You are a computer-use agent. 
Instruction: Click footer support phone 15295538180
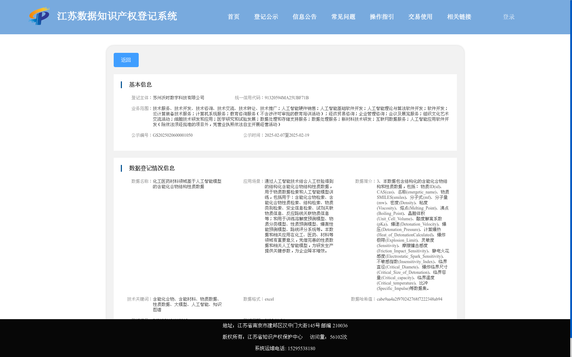click(301, 348)
